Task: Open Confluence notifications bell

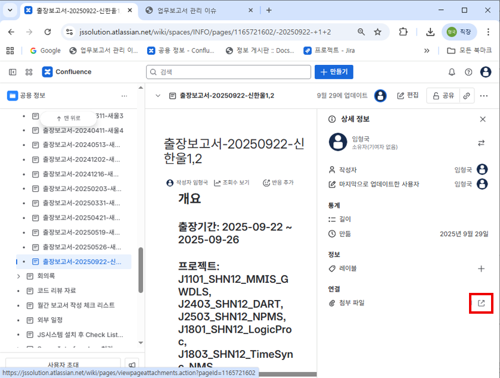Action: (452, 72)
